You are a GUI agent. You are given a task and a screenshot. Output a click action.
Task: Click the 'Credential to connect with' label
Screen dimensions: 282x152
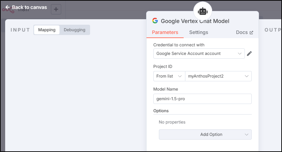coord(179,45)
